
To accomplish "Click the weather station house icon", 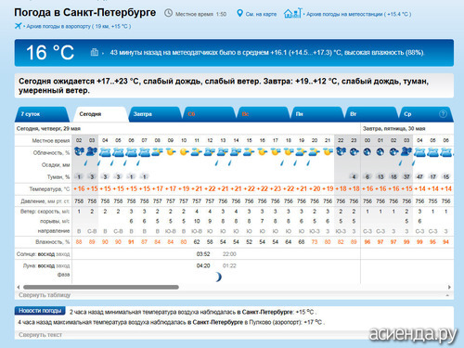I will 292,13.
